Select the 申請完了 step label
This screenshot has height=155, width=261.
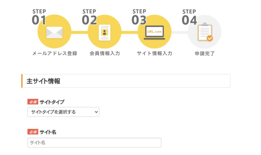coord(205,53)
